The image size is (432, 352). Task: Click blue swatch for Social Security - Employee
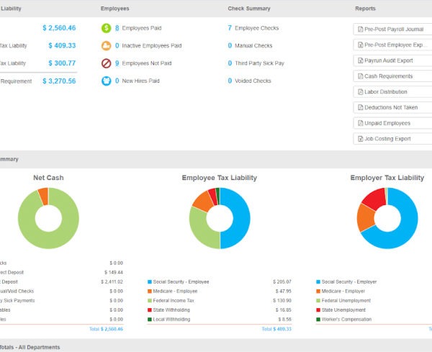(150, 281)
